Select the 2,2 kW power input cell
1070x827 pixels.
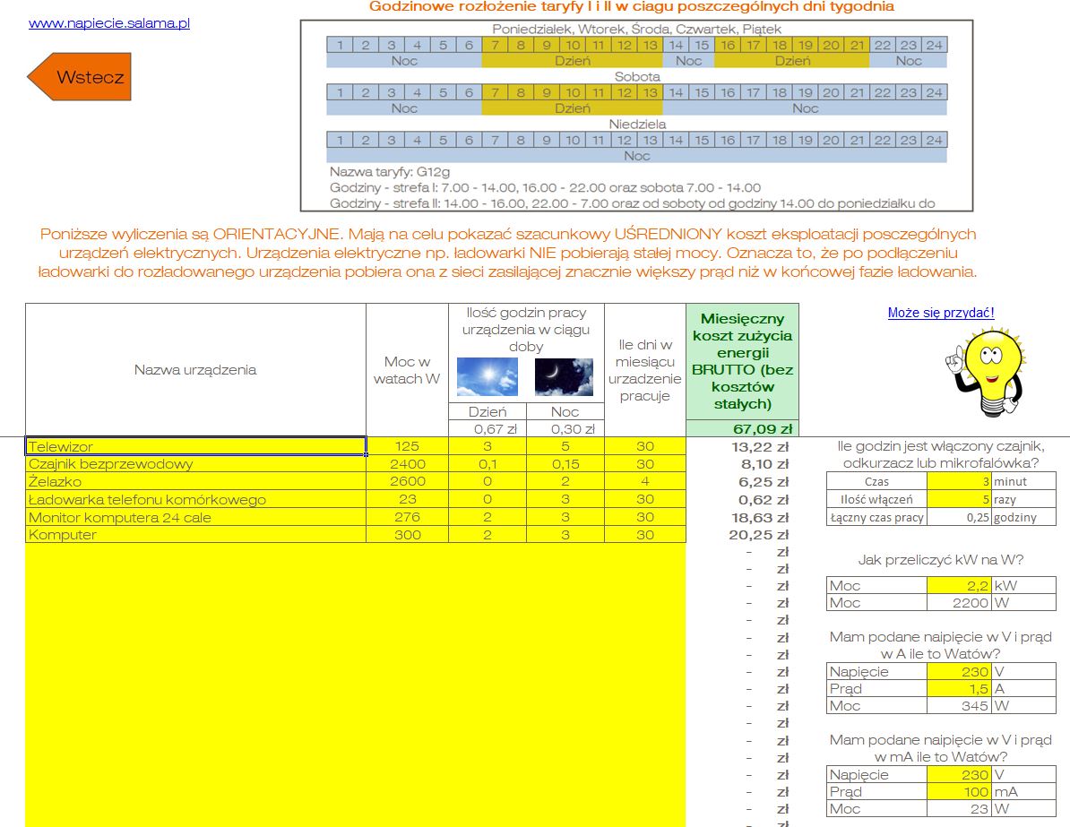(958, 585)
